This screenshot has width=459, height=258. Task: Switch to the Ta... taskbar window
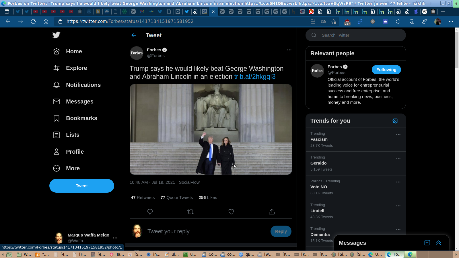tap(117, 254)
